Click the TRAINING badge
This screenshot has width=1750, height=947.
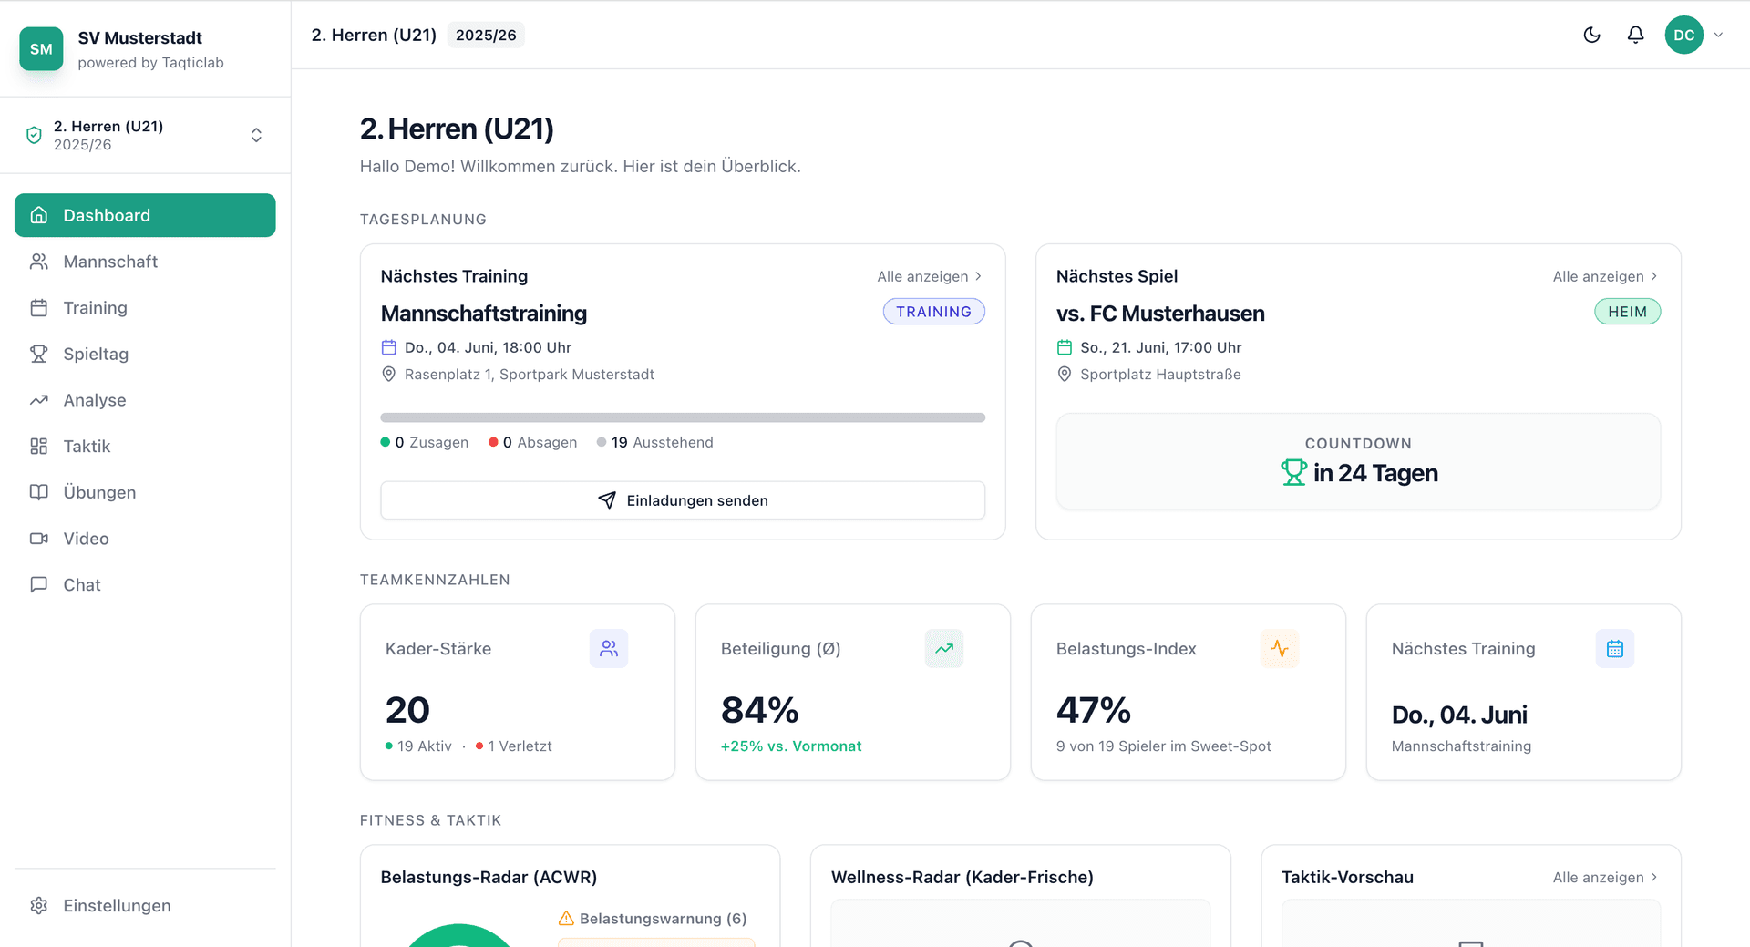(x=933, y=312)
